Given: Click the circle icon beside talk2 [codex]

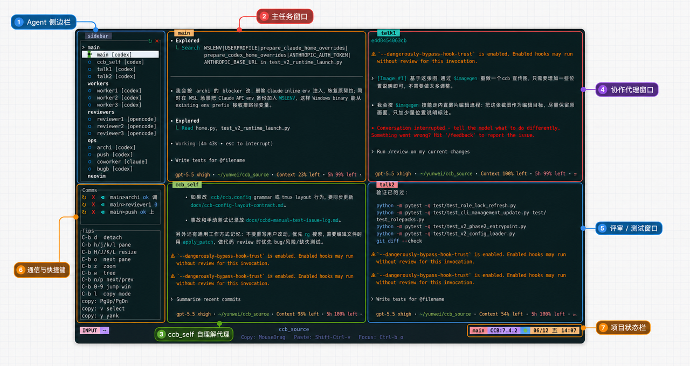Looking at the screenshot, I should click(90, 76).
